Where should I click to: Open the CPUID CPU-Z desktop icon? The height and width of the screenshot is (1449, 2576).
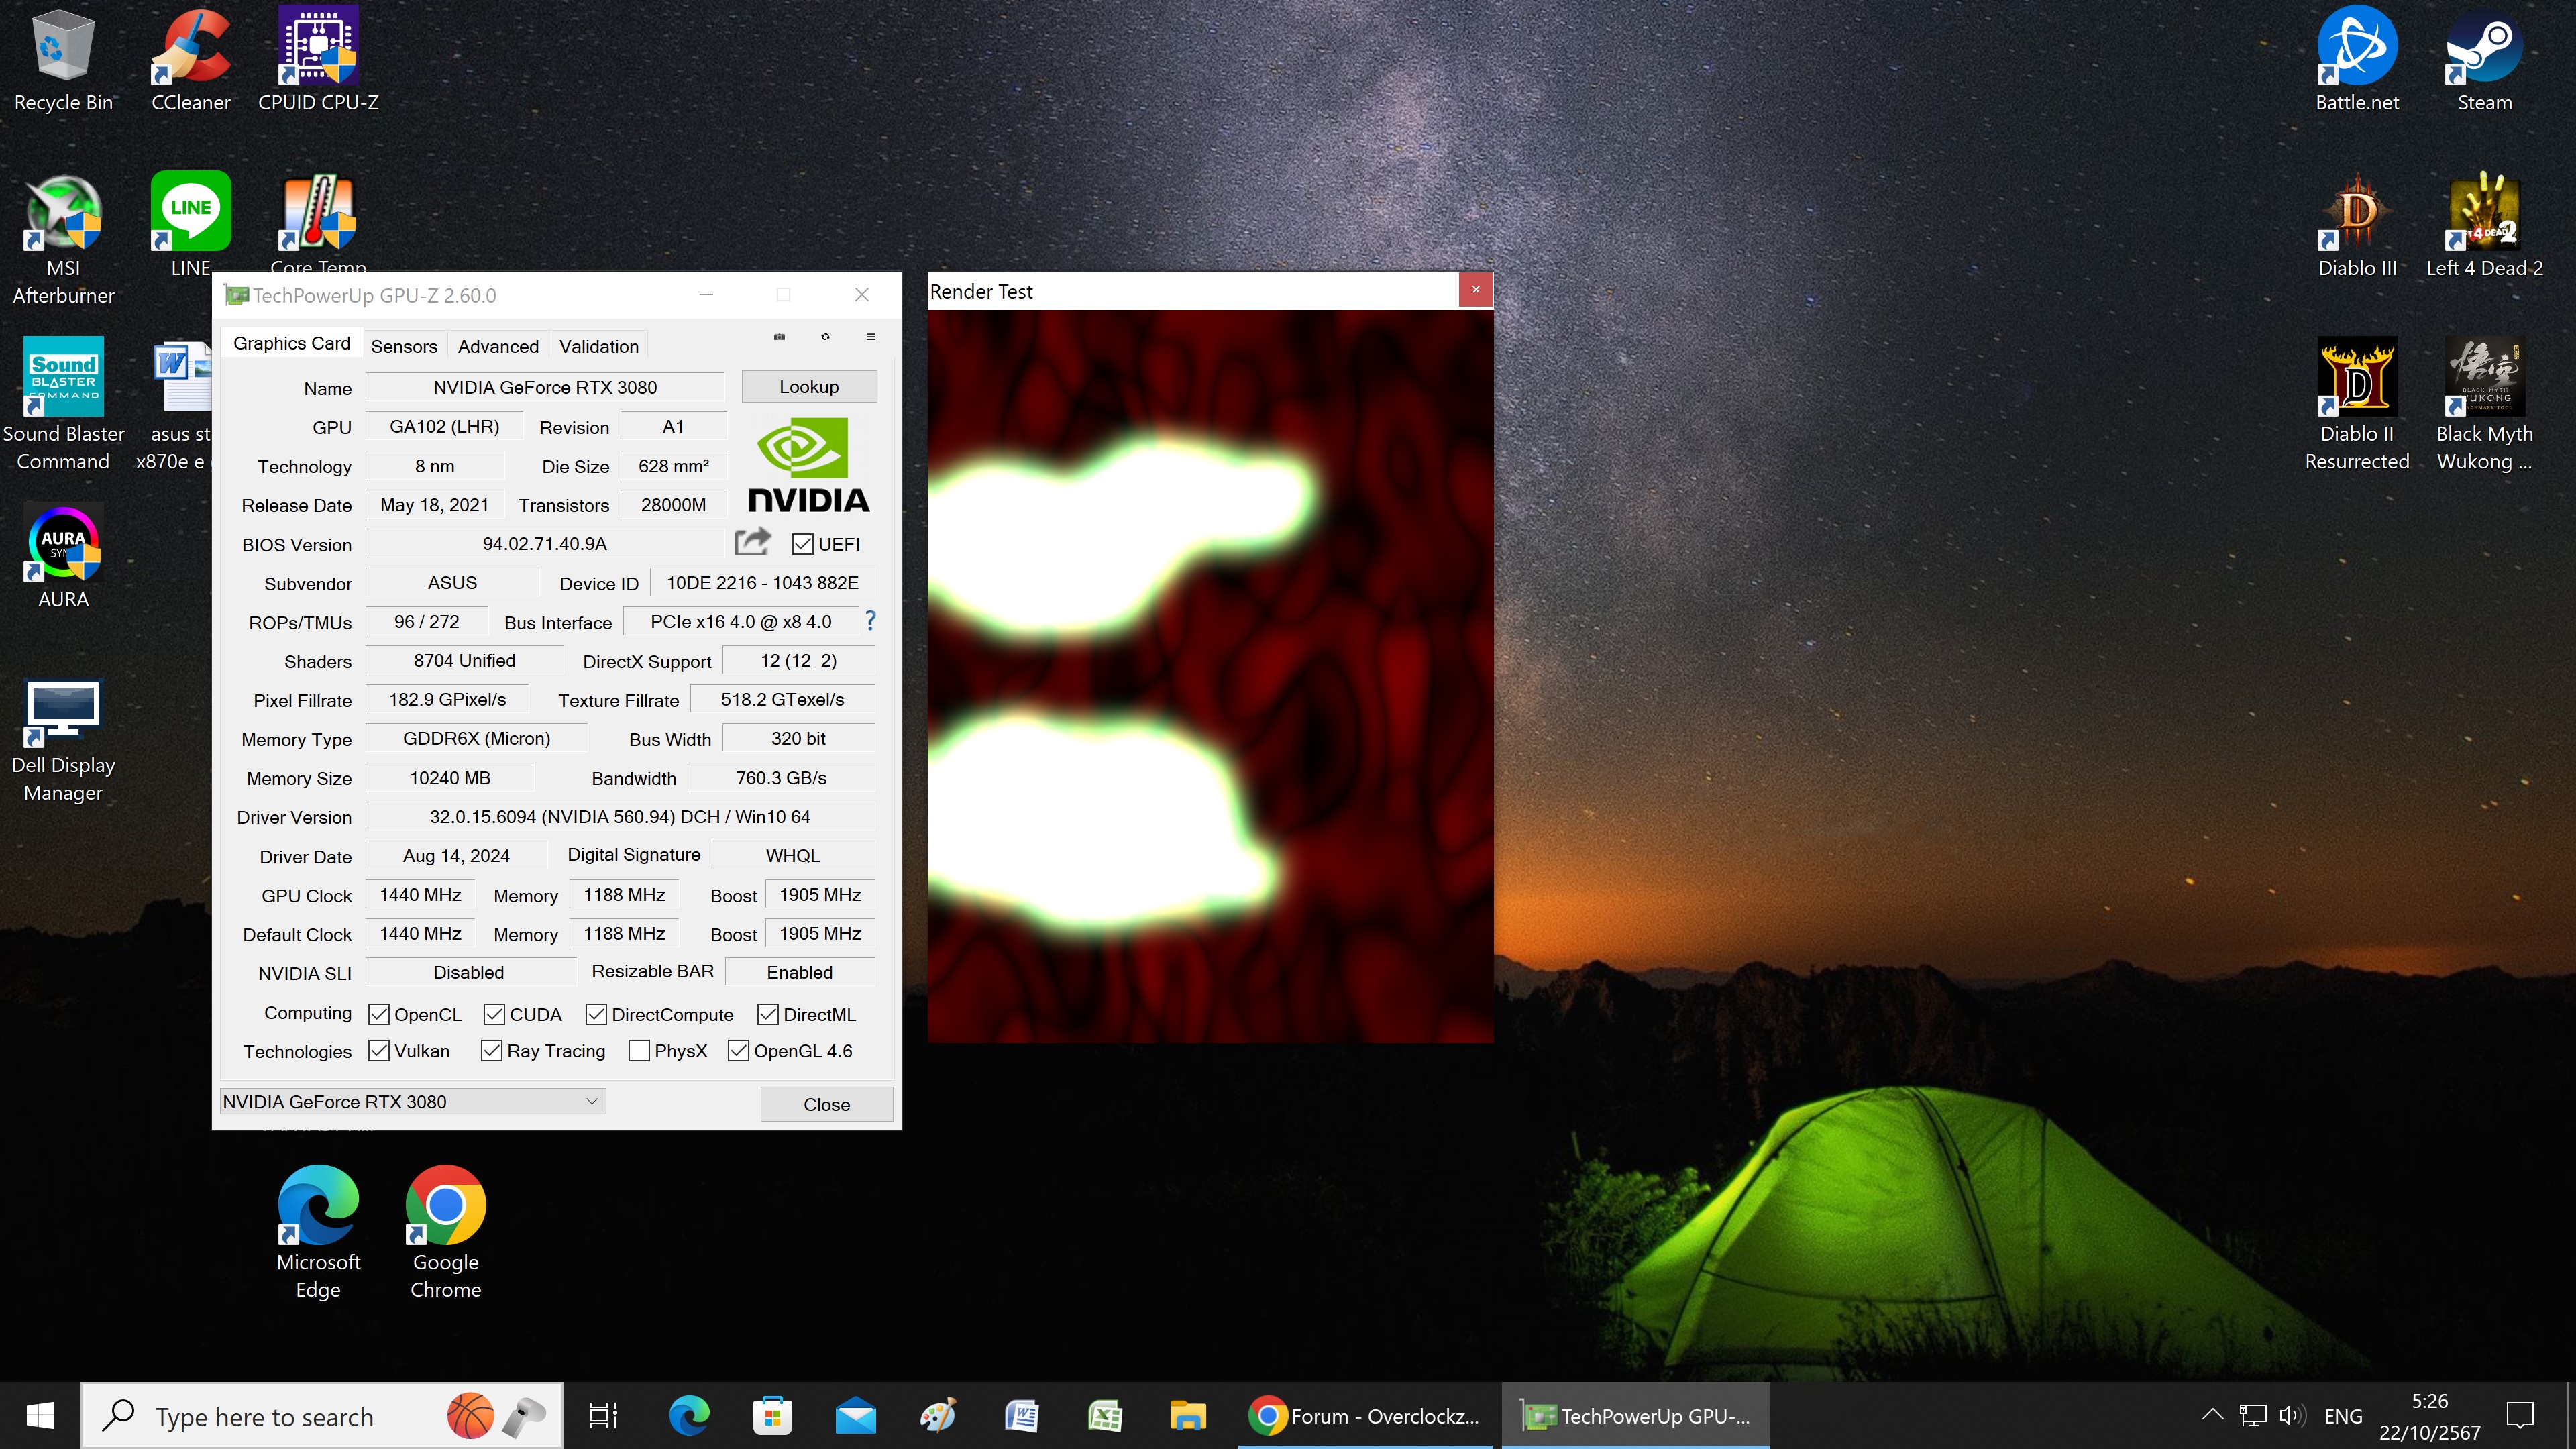click(x=318, y=60)
